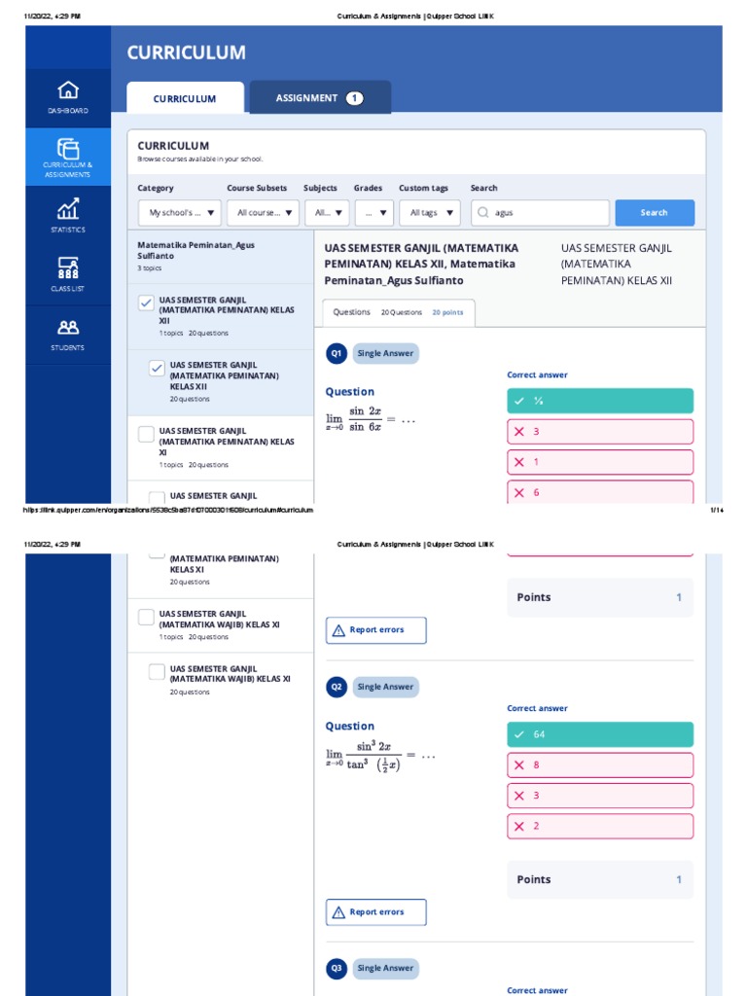Uncheck the nested Kelas XII topic checkbox
747x996 pixels.
coord(157,369)
